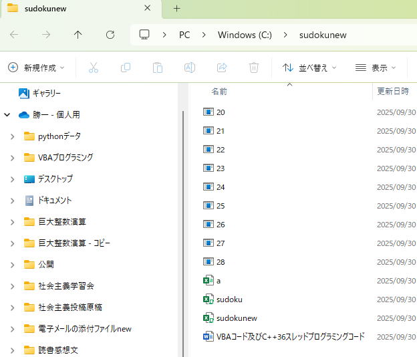
Task: Open the 並べ替え sort dropdown
Action: pos(309,68)
